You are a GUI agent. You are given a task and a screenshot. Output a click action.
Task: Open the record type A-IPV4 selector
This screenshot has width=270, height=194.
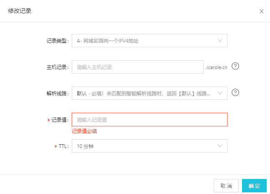point(149,41)
